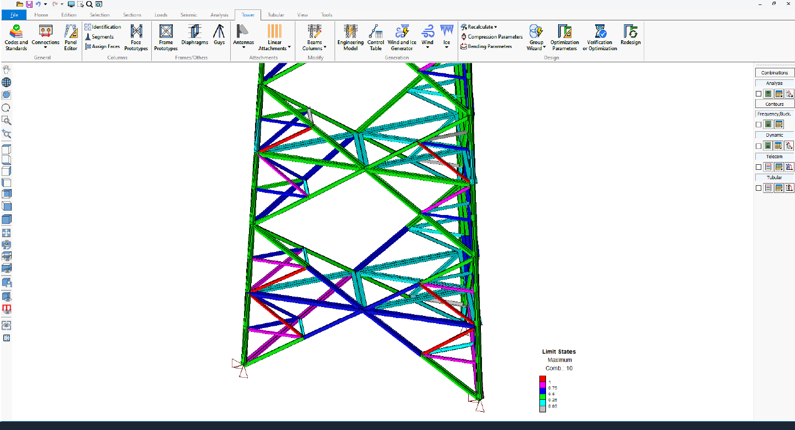Screen dimensions: 795x430
Task: Switch to the Tubular ribbon tab
Action: [x=275, y=15]
